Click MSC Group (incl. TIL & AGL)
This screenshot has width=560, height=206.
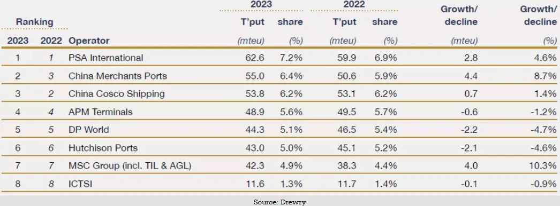click(x=130, y=166)
